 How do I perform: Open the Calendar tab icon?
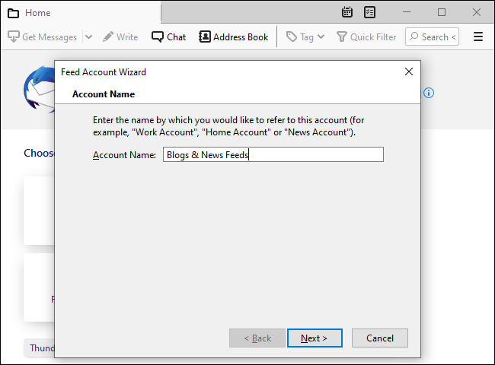[347, 12]
